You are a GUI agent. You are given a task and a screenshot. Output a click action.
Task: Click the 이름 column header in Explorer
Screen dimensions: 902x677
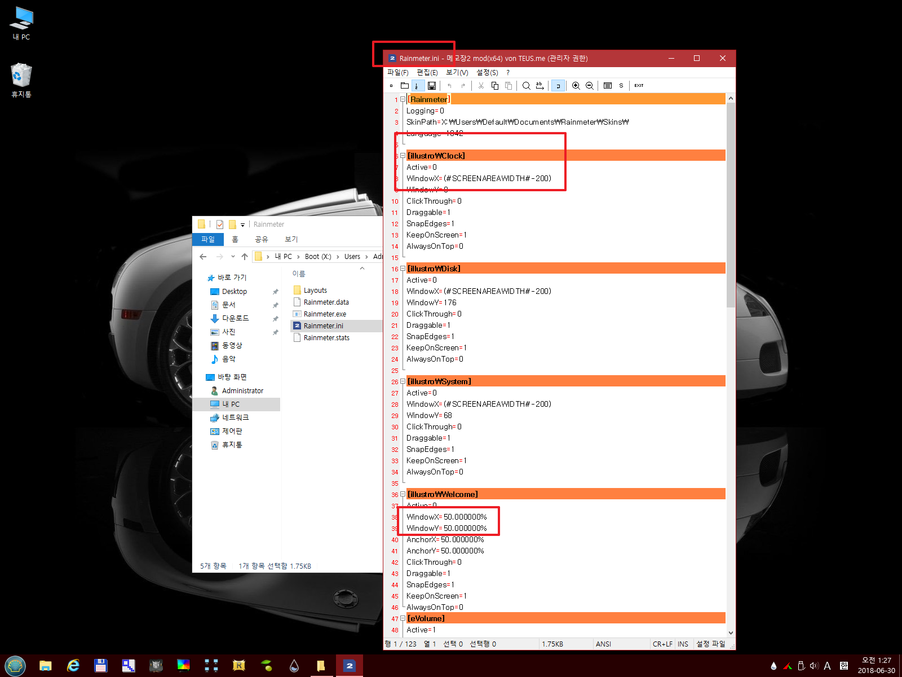(x=299, y=274)
